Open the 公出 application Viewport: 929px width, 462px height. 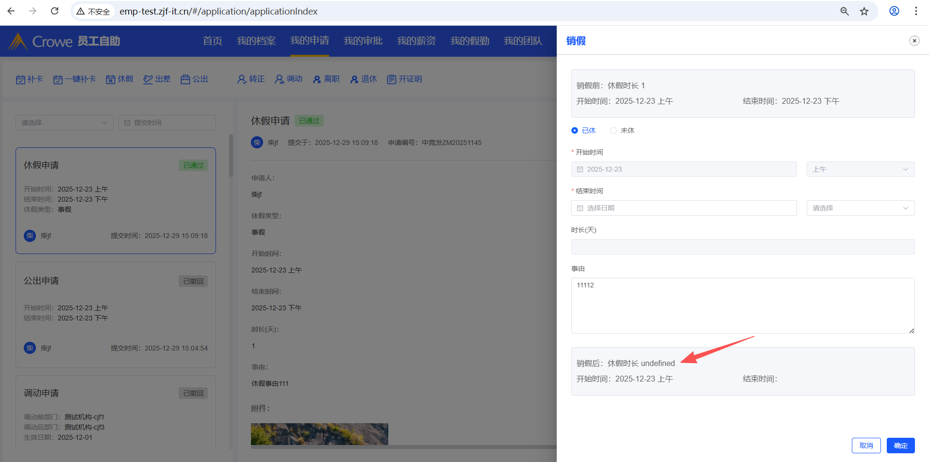click(194, 79)
